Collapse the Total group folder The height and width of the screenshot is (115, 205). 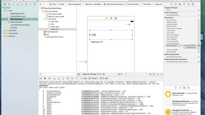[5, 11]
